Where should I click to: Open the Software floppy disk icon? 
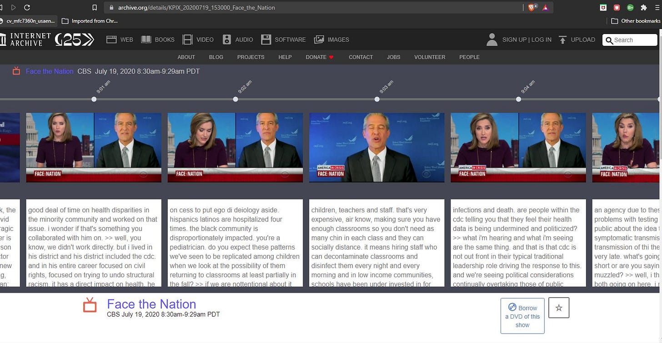click(266, 39)
